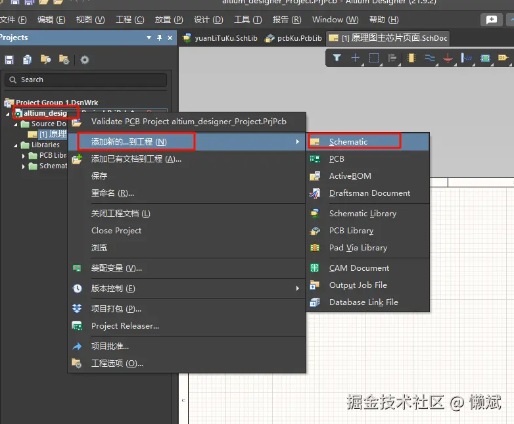Switch to 原理图主芯片页面.SchDoc tab
514x424 pixels.
[388, 38]
